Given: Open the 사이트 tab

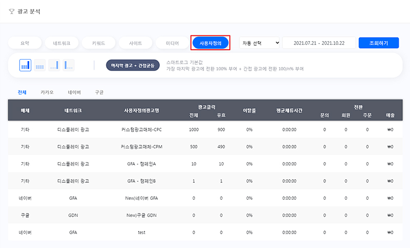Looking at the screenshot, I should [x=135, y=43].
